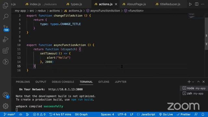
Task: Click the code minimap preview
Action: (x=192, y=16)
